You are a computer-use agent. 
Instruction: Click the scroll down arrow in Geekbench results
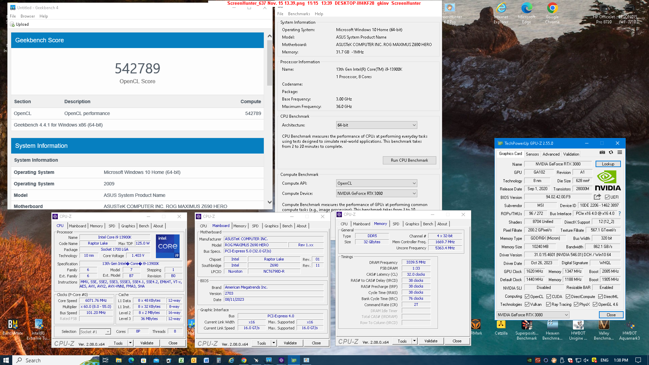pyautogui.click(x=270, y=202)
